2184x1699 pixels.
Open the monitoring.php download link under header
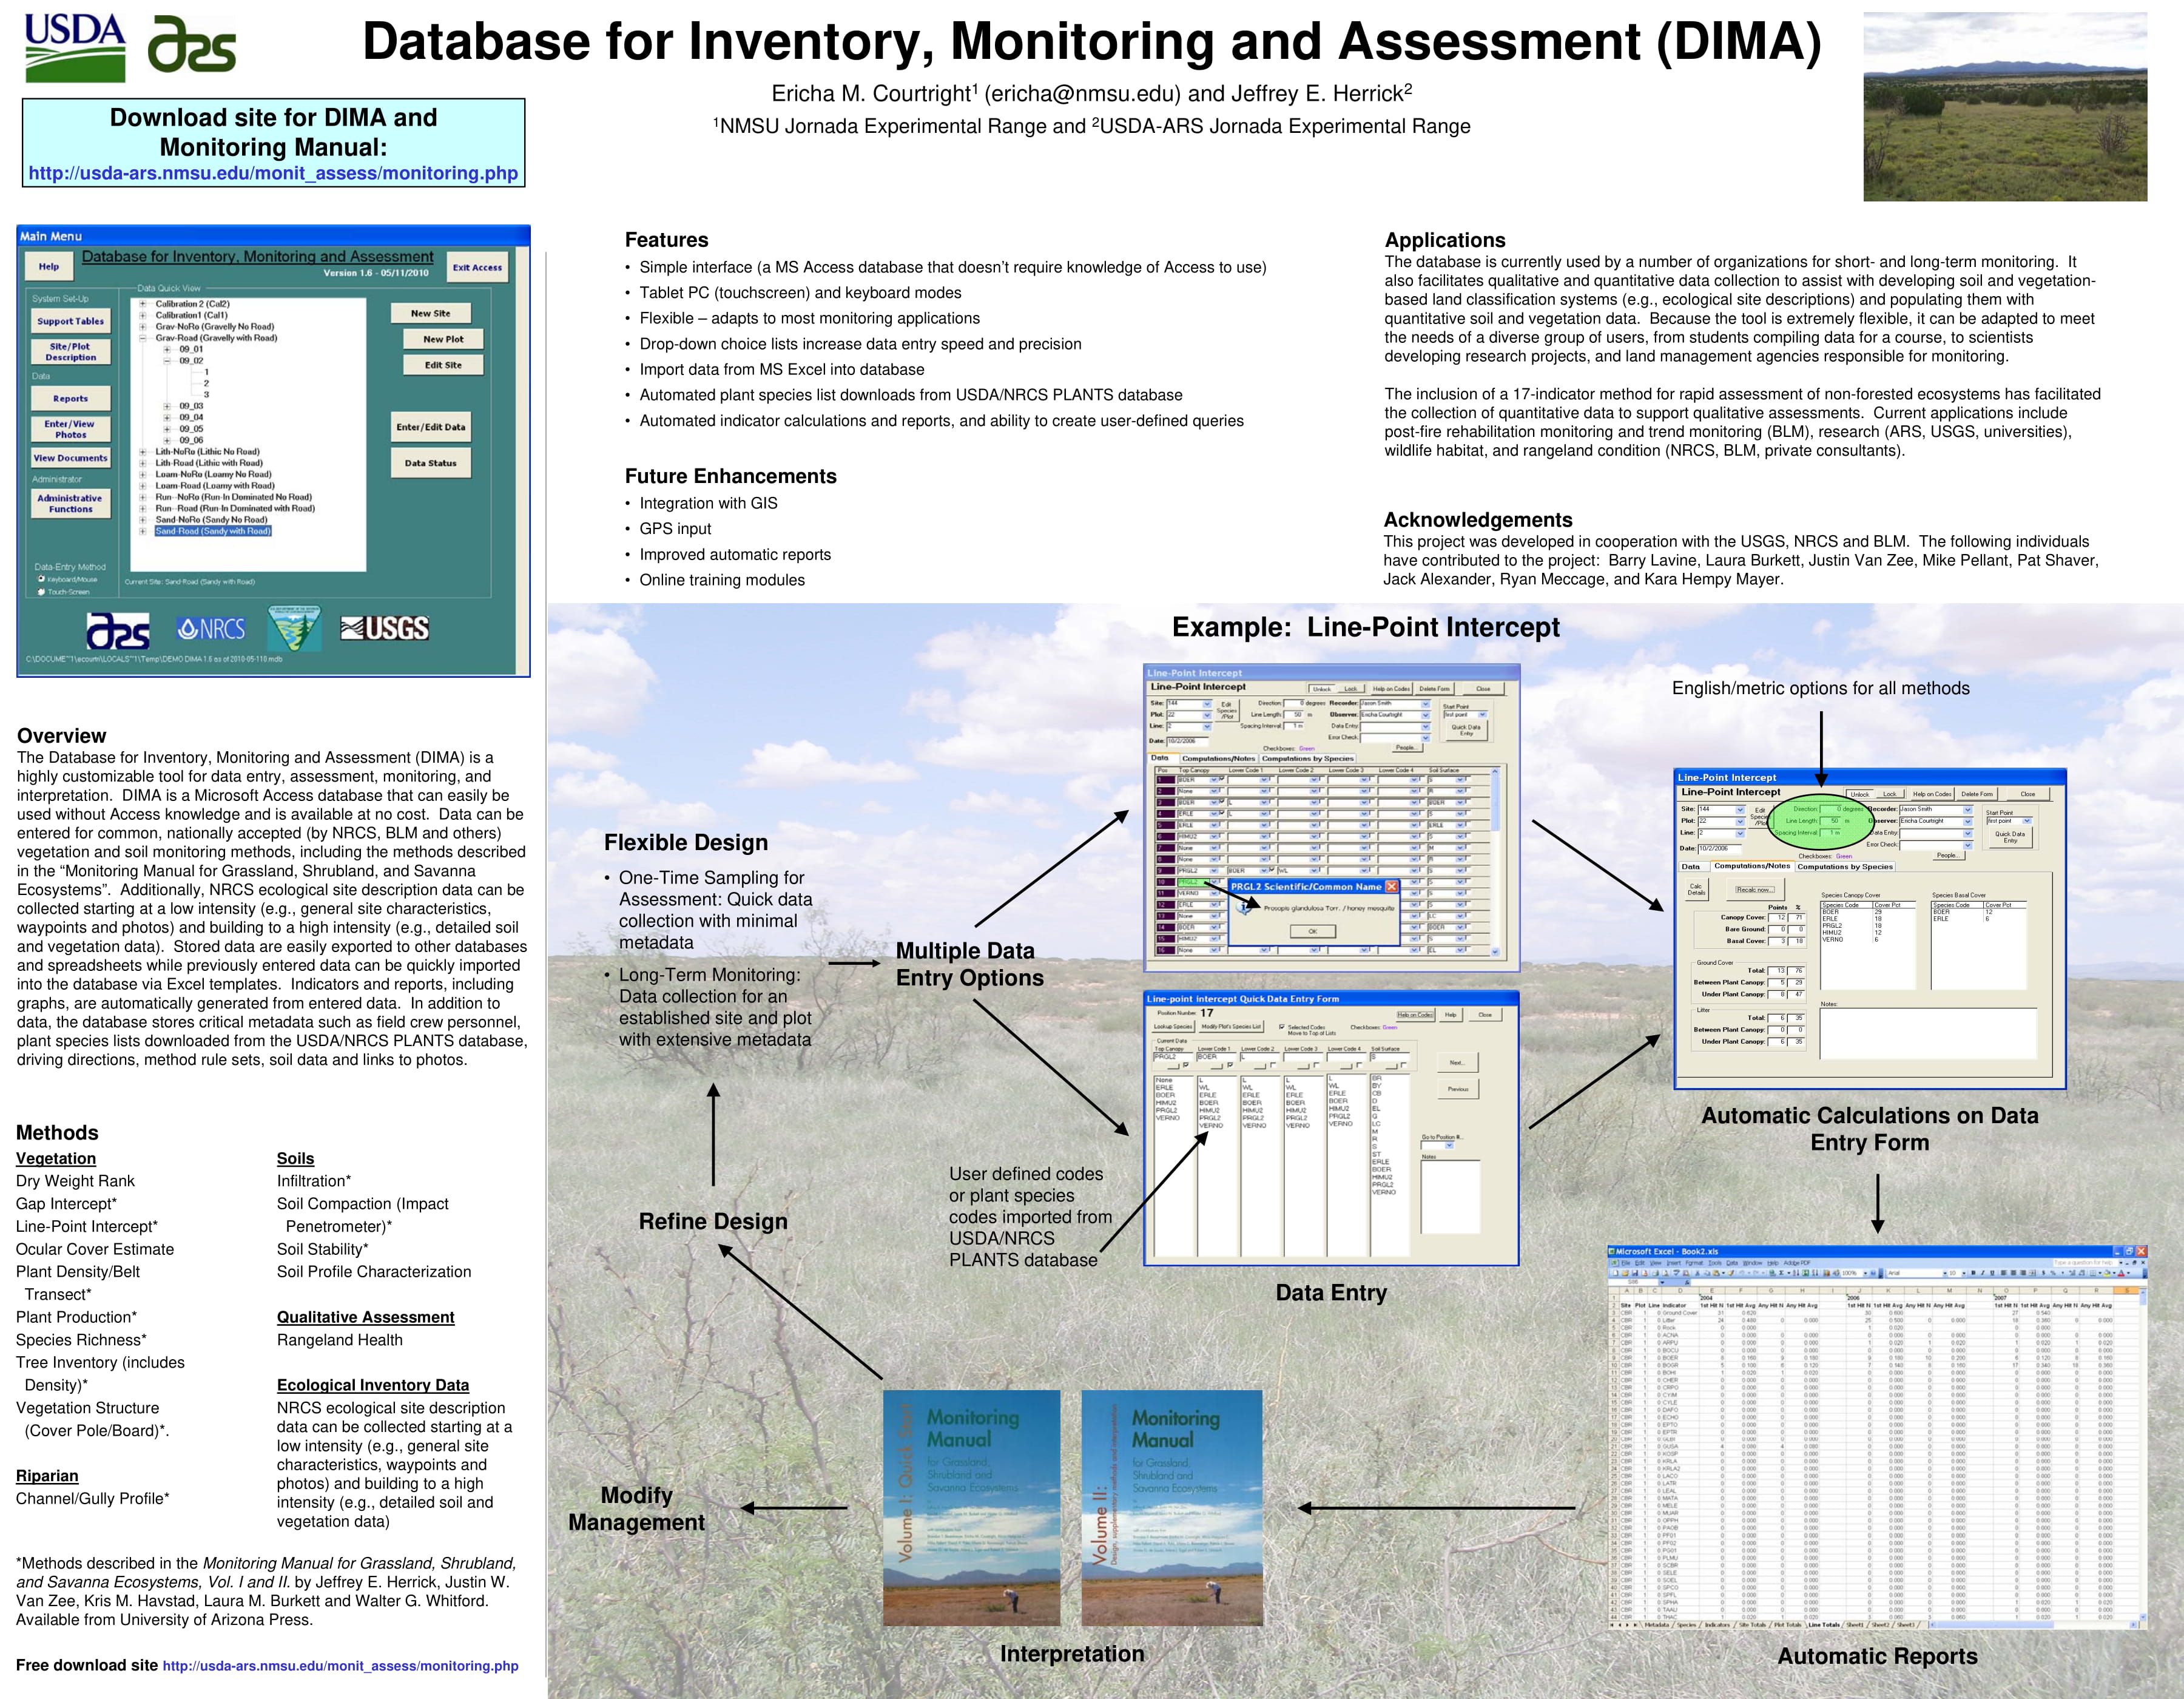pos(273,173)
